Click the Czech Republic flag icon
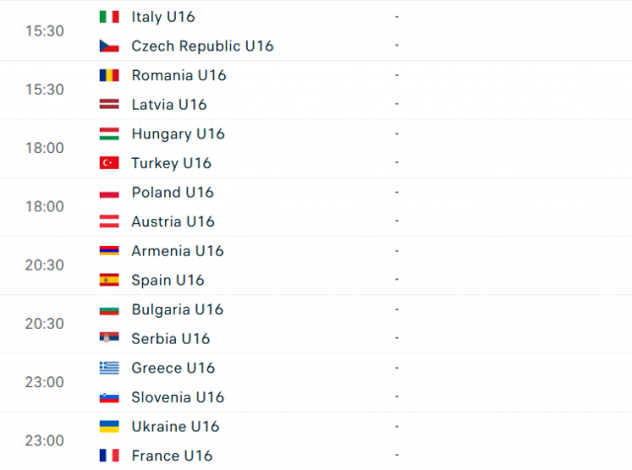Screen dimensions: 632x470 110,46
